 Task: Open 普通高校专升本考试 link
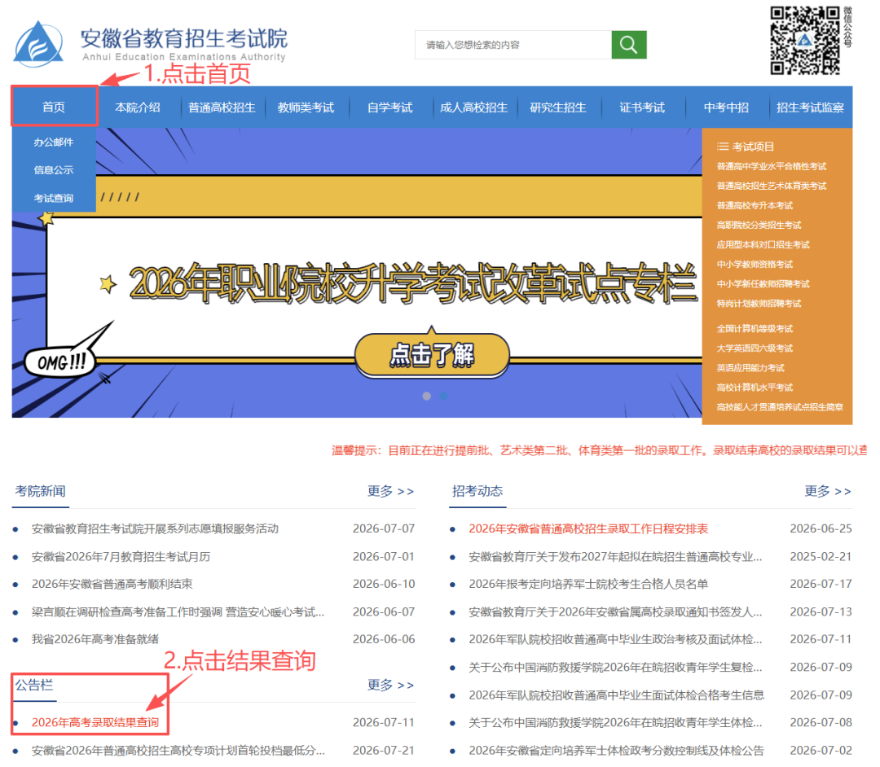(x=755, y=205)
